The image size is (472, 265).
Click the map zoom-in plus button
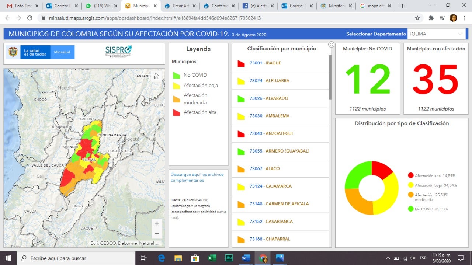(157, 224)
